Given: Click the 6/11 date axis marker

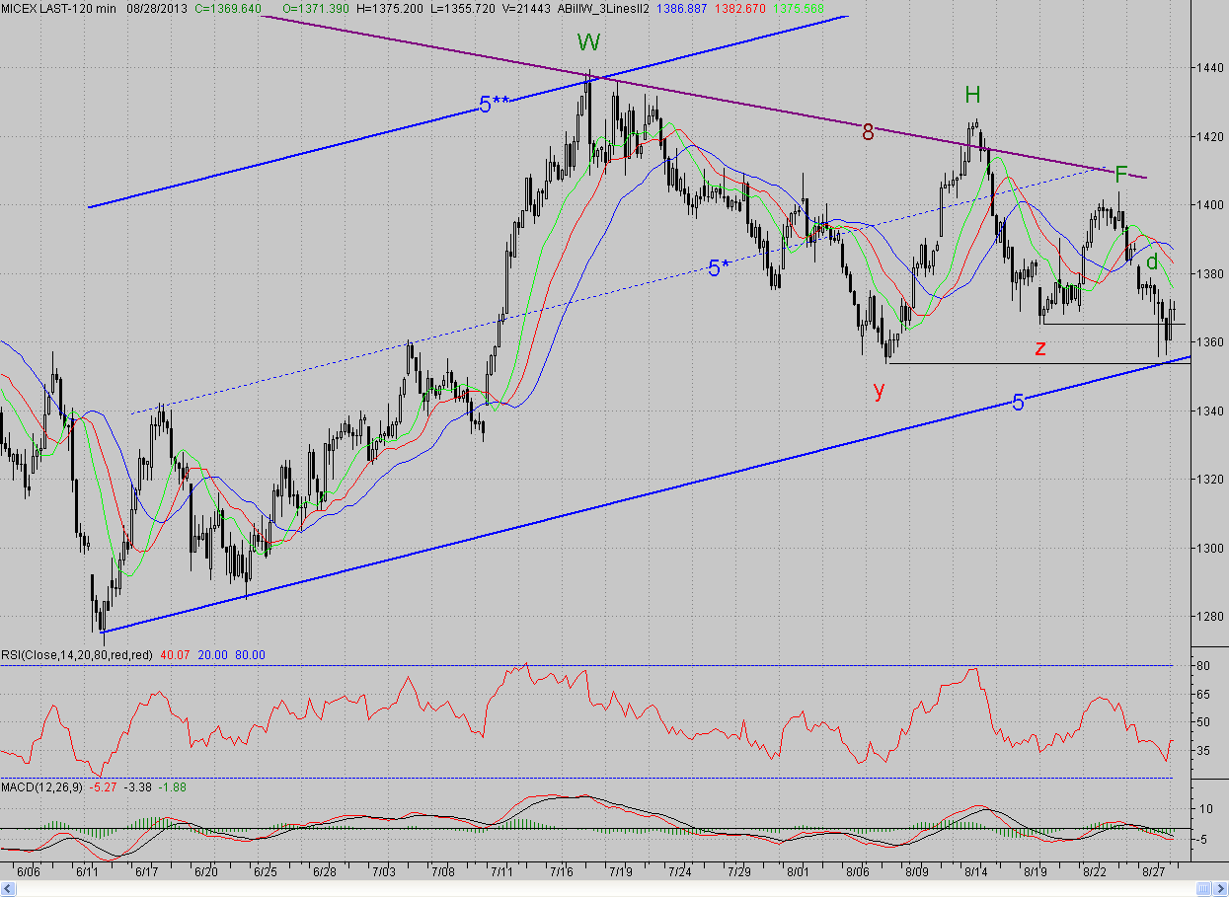Looking at the screenshot, I should (x=88, y=872).
